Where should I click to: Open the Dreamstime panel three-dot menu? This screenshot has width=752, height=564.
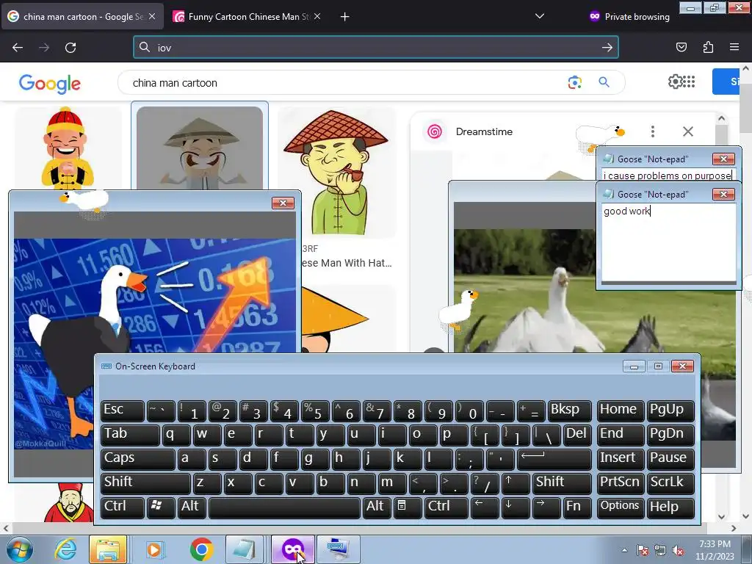point(653,131)
